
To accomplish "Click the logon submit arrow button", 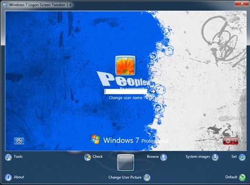I will pos(153,92).
